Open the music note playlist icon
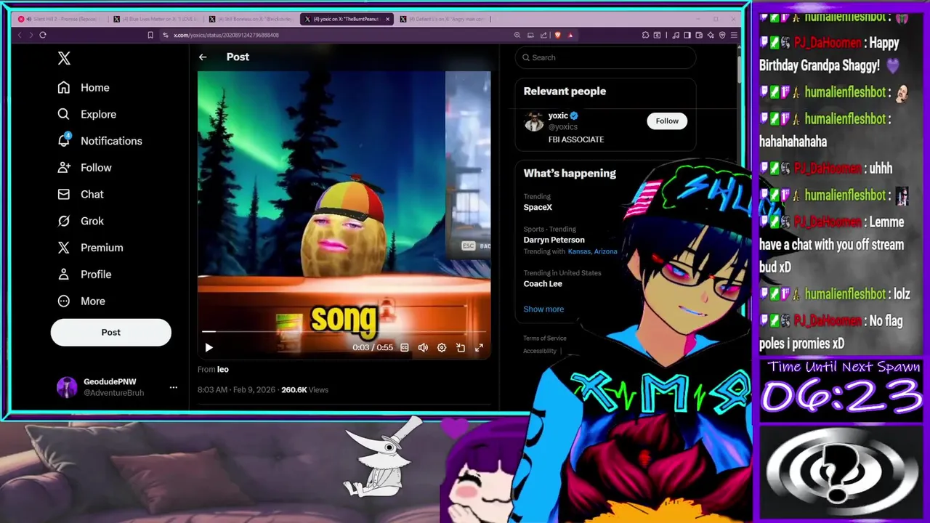Viewport: 930px width, 523px height. 676,35
